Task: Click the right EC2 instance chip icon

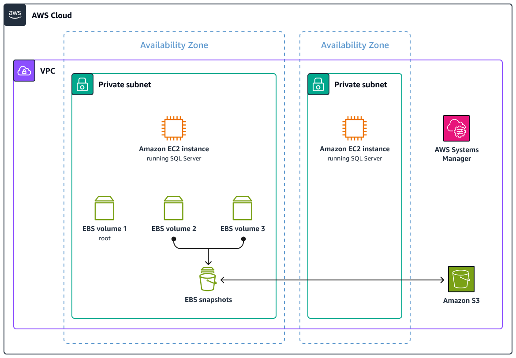Action: pos(355,127)
